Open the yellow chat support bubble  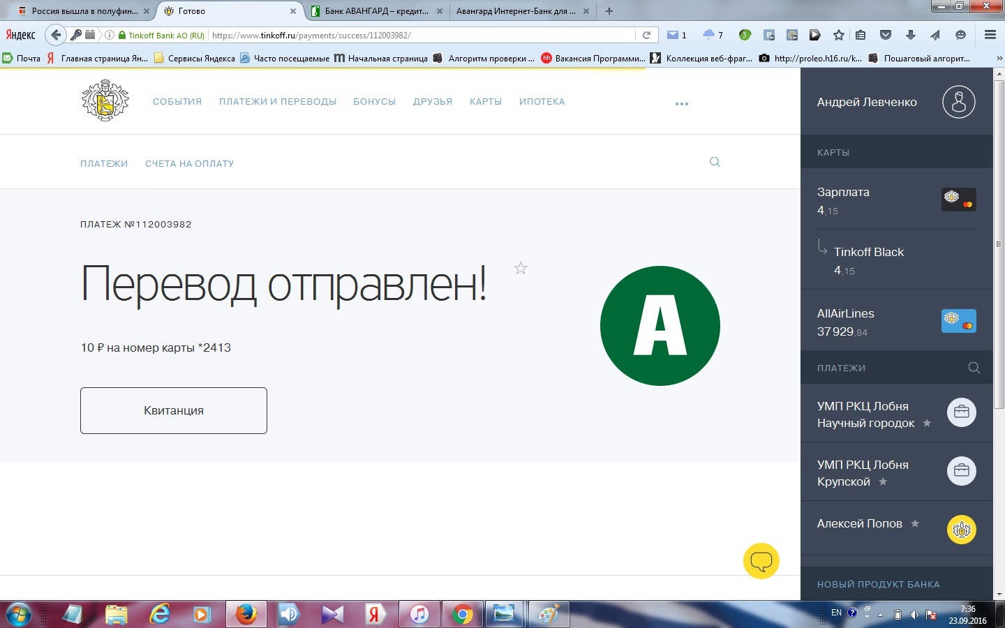(761, 561)
